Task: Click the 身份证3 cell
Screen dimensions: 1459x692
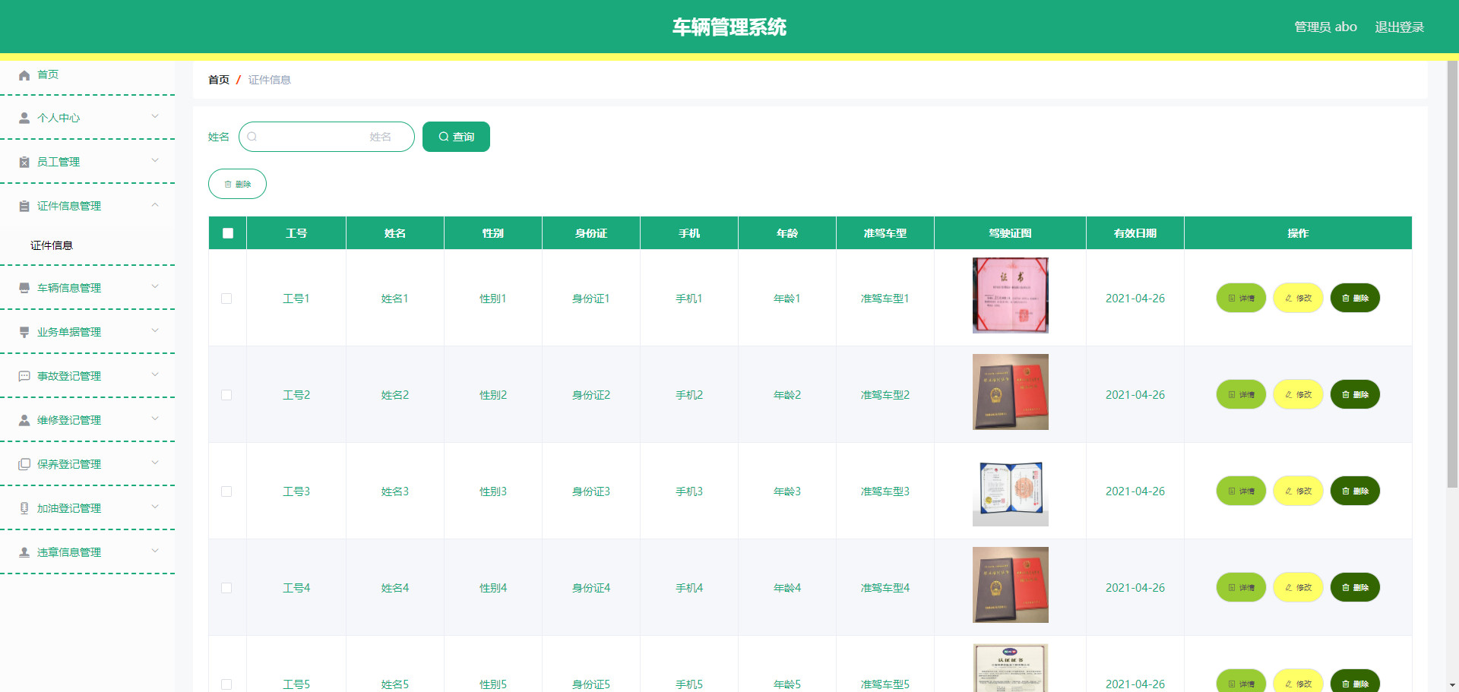Action: 591,491
